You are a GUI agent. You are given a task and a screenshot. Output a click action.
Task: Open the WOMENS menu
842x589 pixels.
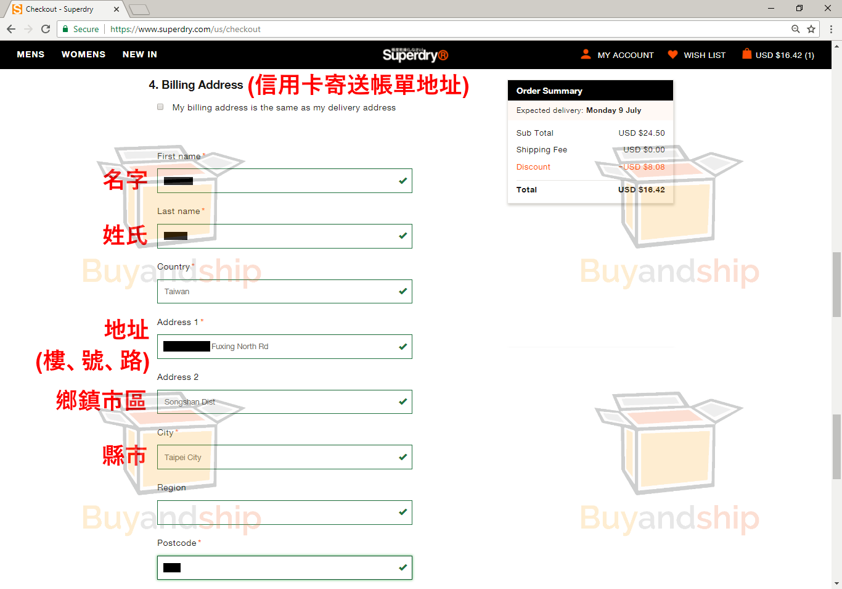pyautogui.click(x=83, y=54)
